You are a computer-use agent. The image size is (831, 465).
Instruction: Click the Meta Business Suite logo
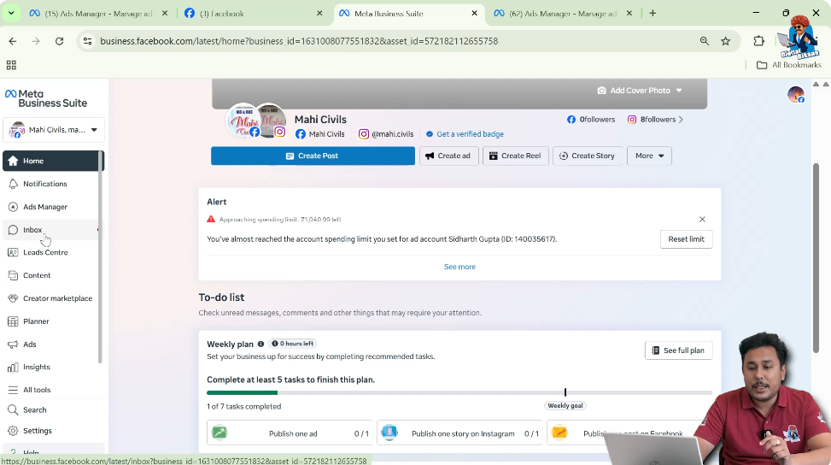tap(46, 98)
